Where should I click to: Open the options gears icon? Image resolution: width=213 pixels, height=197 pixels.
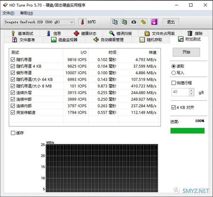pos(143,22)
